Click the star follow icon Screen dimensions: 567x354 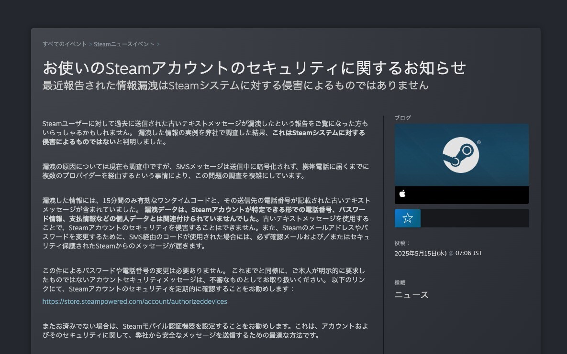point(408,218)
